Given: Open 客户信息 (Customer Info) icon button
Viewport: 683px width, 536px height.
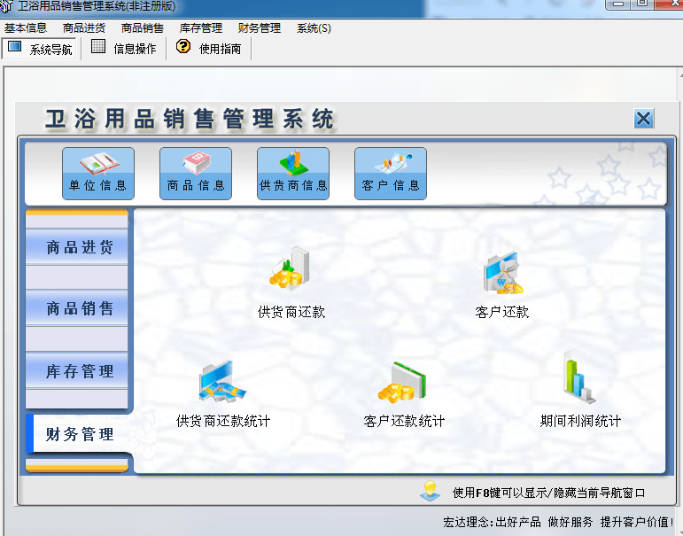Looking at the screenshot, I should [x=391, y=173].
